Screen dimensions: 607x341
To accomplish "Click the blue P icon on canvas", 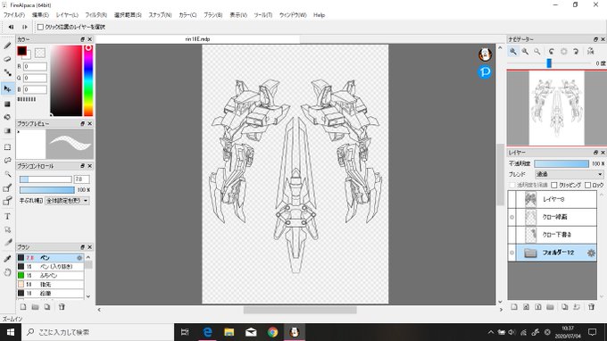I will 485,71.
